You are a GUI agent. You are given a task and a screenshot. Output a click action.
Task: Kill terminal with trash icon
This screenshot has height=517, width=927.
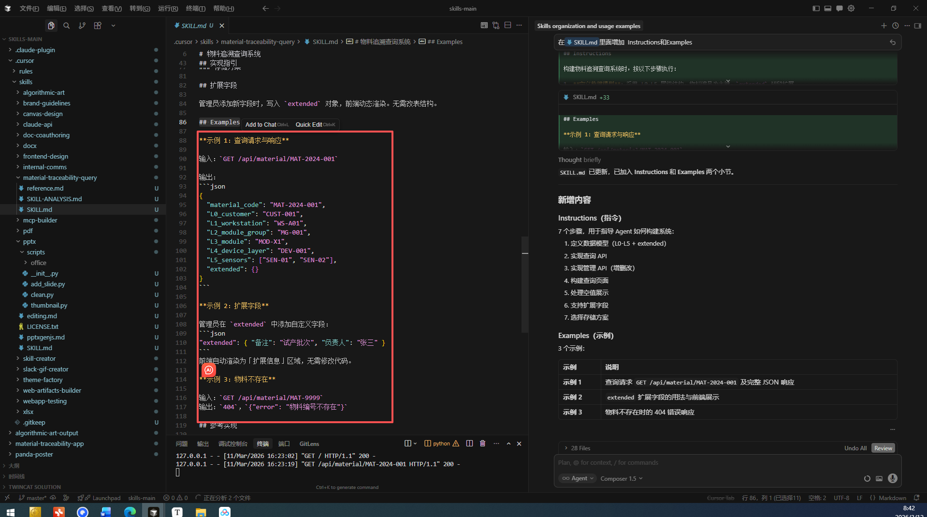482,443
